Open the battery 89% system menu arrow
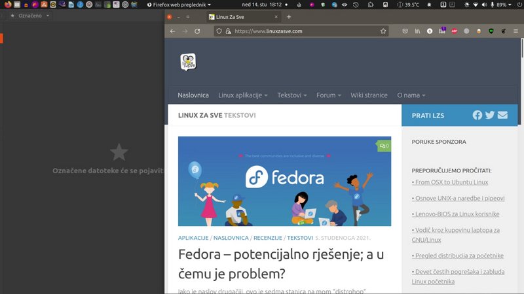Viewport: 524px width, 294px height. coord(510,5)
